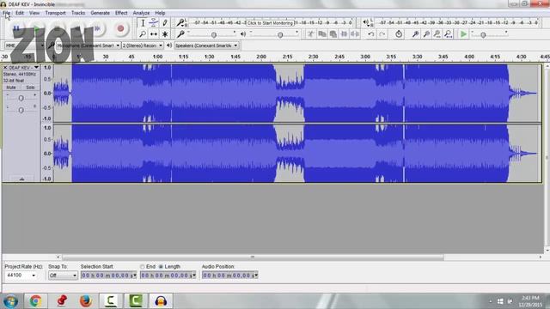Open the Microphone recording device dropdown
Screen dimensions: 550x309
point(89,45)
